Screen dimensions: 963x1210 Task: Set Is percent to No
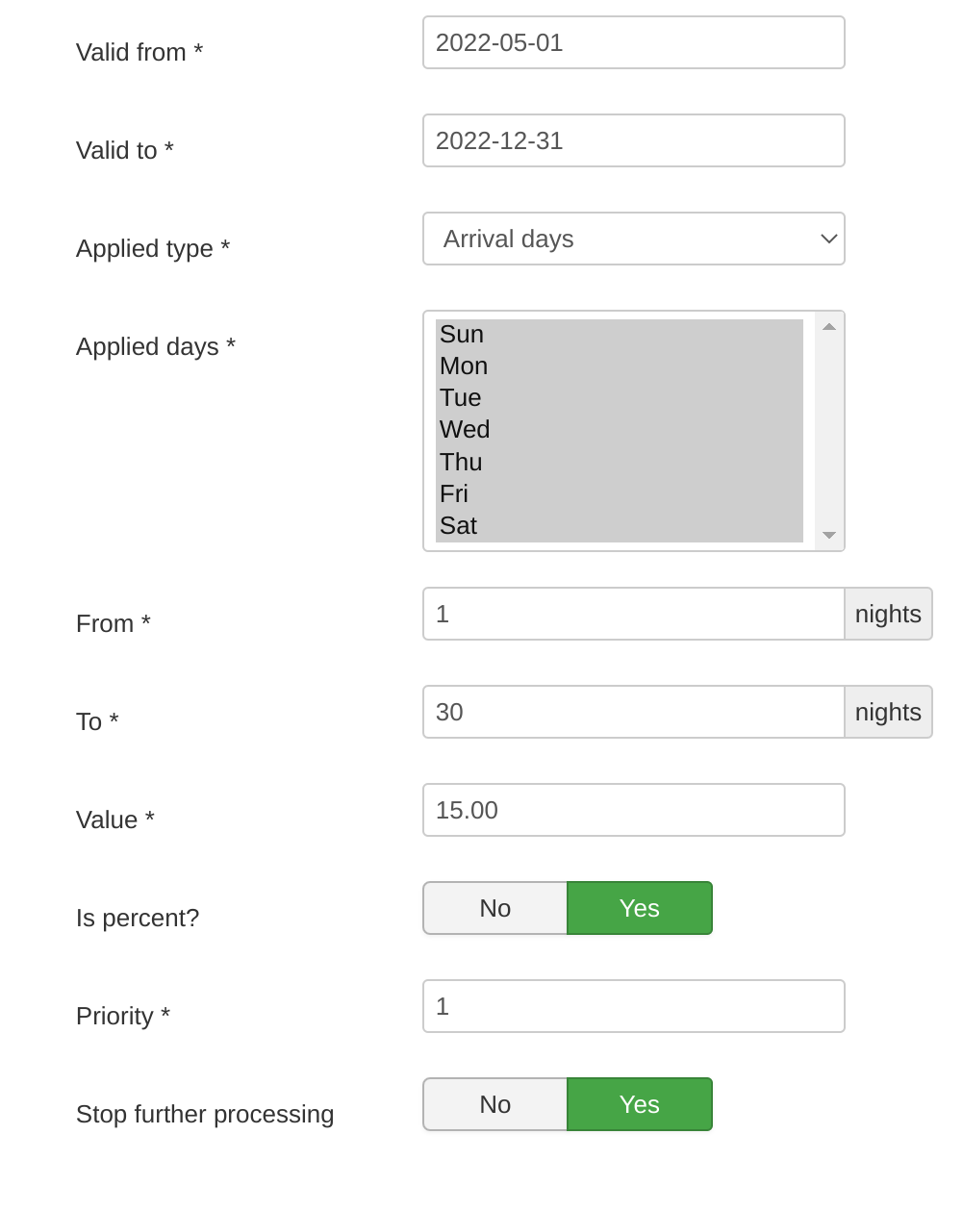tap(495, 908)
